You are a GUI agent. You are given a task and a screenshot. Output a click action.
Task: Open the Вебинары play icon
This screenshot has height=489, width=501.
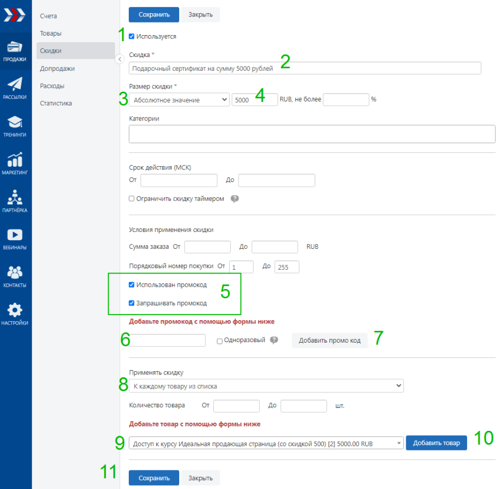coord(15,235)
